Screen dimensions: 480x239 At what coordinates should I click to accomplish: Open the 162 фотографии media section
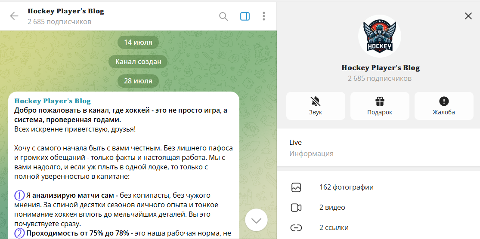[x=346, y=187]
